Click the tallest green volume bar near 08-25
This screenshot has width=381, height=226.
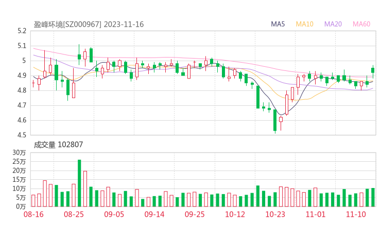(79, 183)
